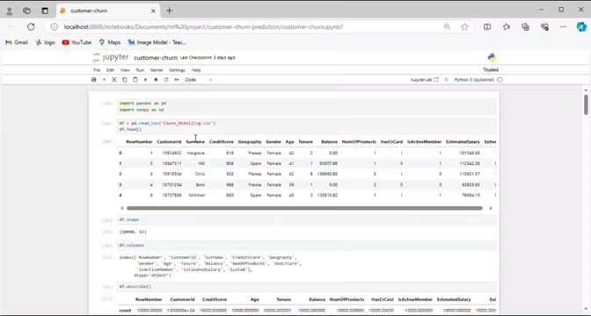
Task: Cut the selected cell with the scissors icon
Action: coord(114,80)
